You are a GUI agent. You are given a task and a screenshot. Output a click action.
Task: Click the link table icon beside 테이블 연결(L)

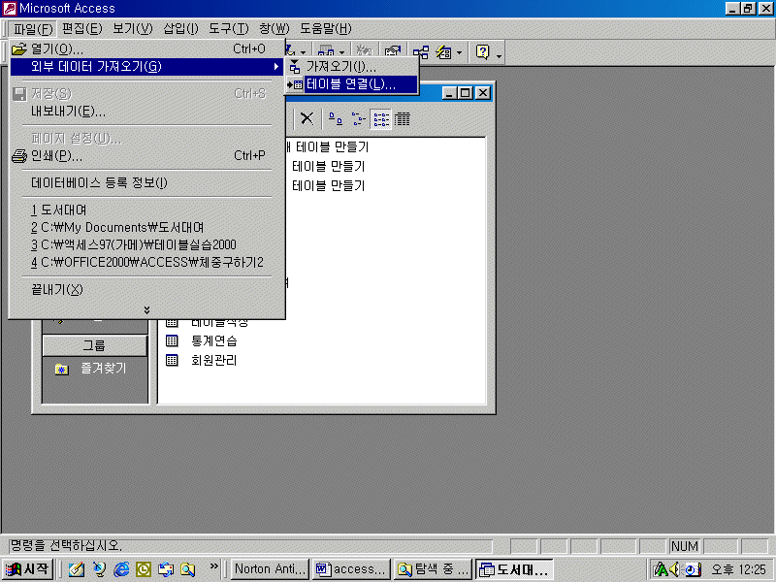pyautogui.click(x=295, y=84)
